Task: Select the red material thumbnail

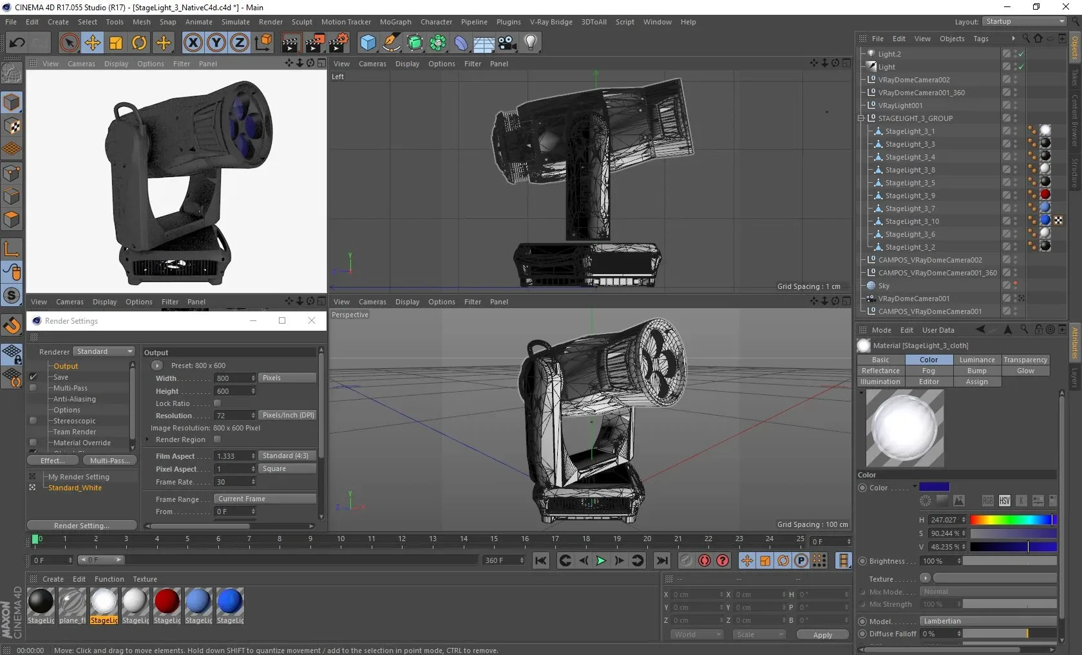Action: (167, 602)
